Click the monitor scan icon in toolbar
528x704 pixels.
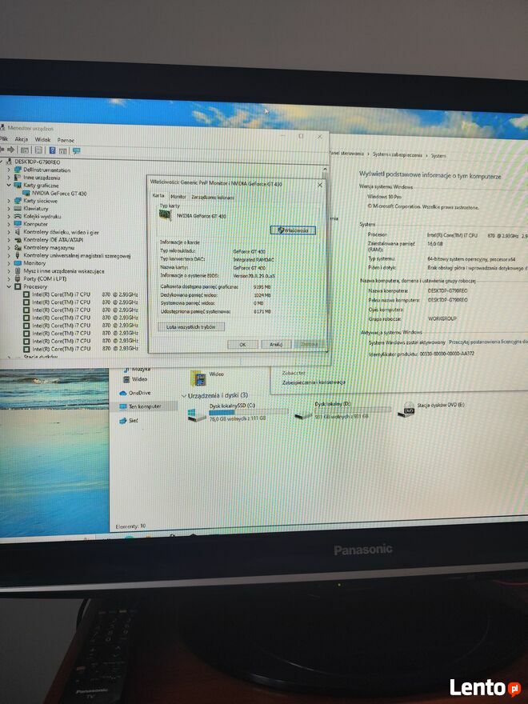(77, 150)
